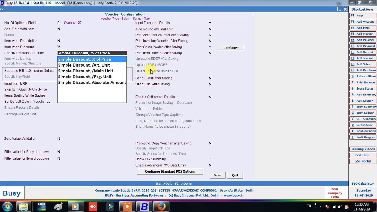Viewport: 377px width, 212px height.
Task: Toggle Send SMS After Saving value
Action: 210,84
